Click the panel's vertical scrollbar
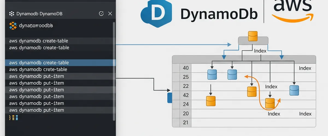 coord(114,71)
